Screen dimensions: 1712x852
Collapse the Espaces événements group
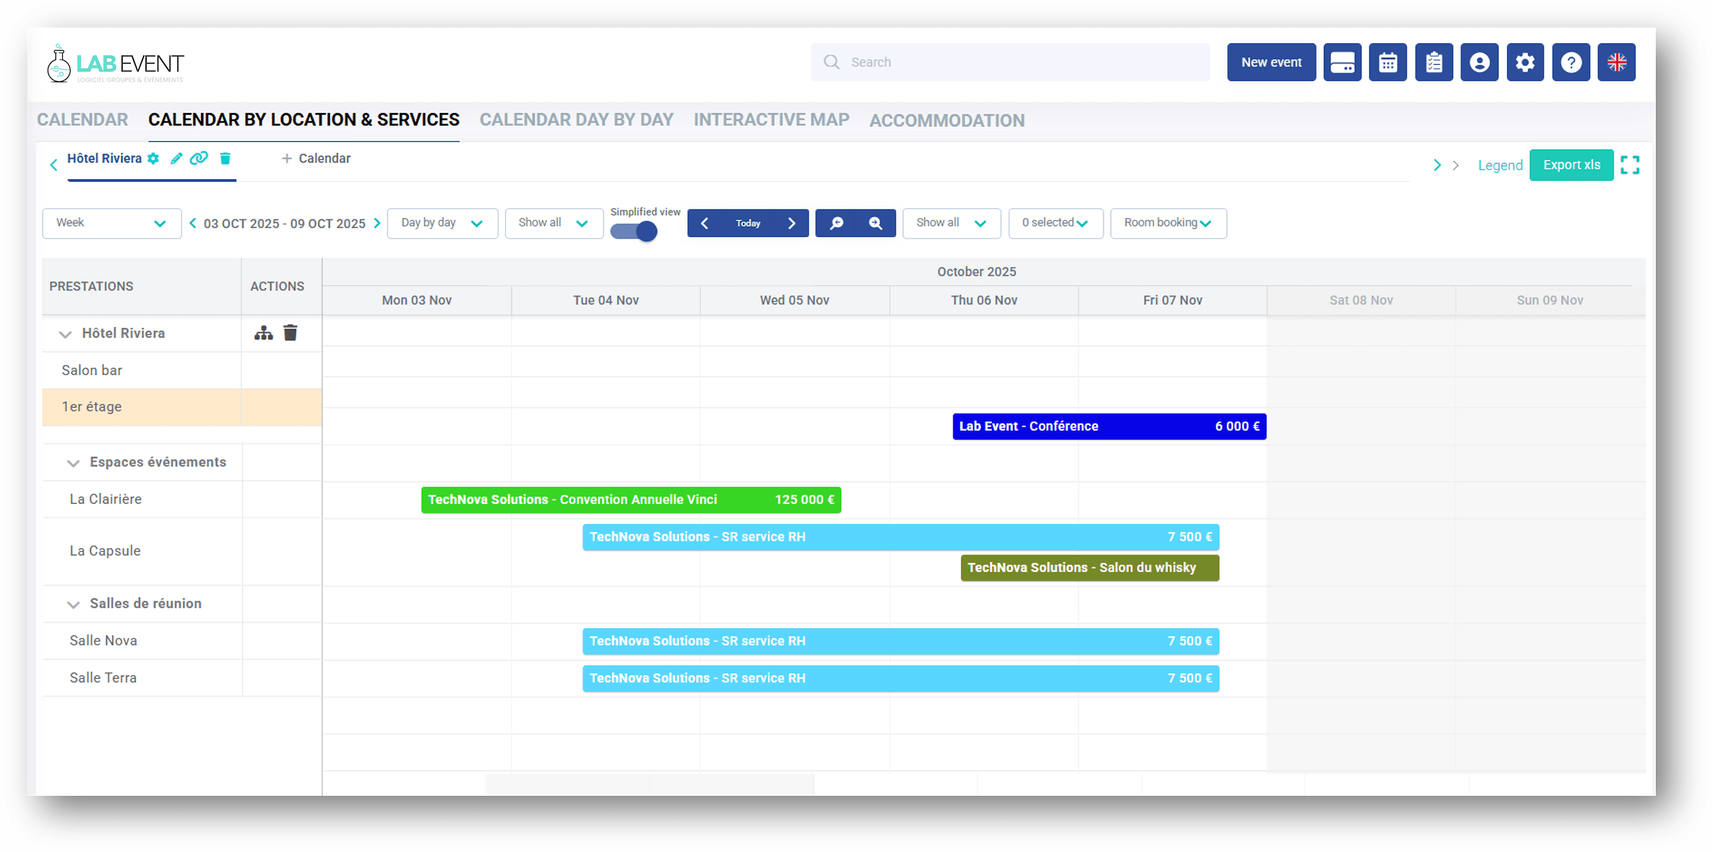click(73, 463)
